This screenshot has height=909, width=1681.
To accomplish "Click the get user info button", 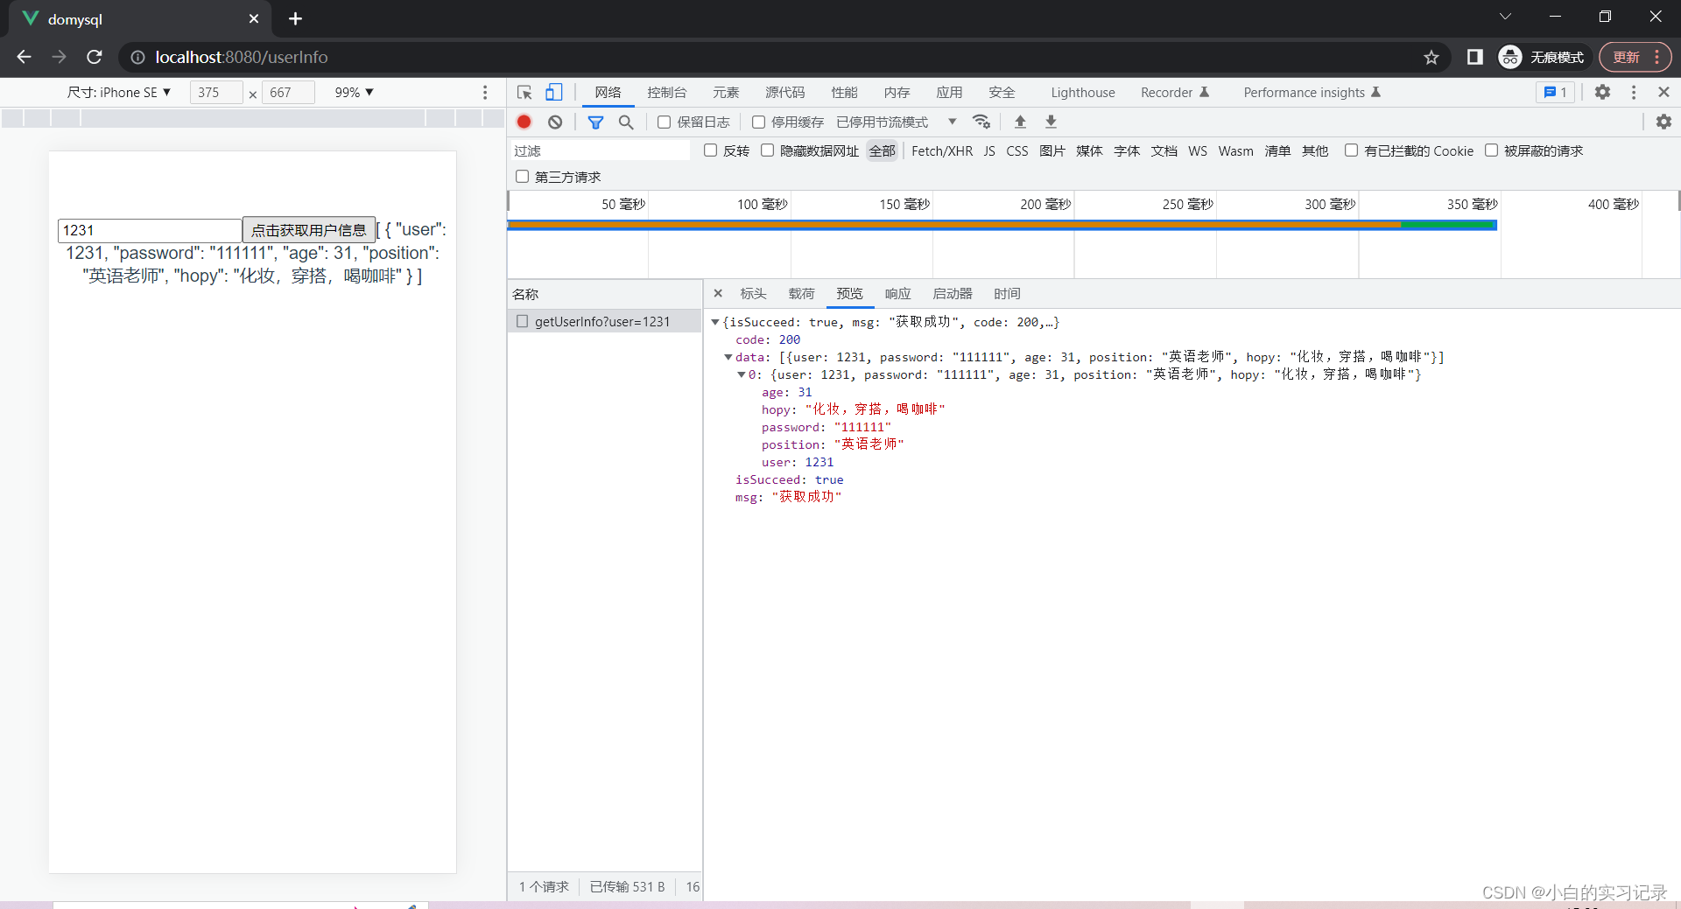I will click(x=309, y=230).
